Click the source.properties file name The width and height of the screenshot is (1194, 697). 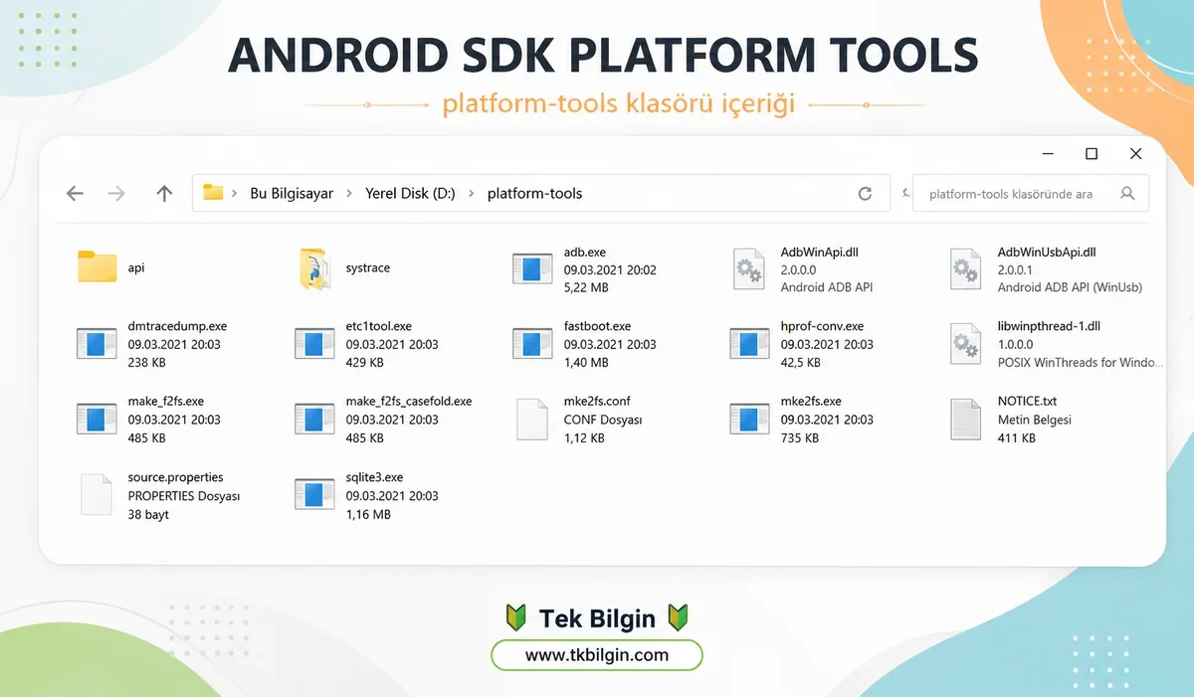(x=176, y=477)
